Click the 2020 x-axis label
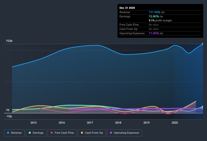The image size is (207, 141). pos(175,123)
